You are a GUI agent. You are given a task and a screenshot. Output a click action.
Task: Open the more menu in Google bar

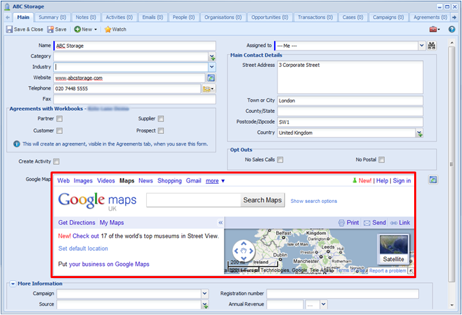pyautogui.click(x=215, y=181)
